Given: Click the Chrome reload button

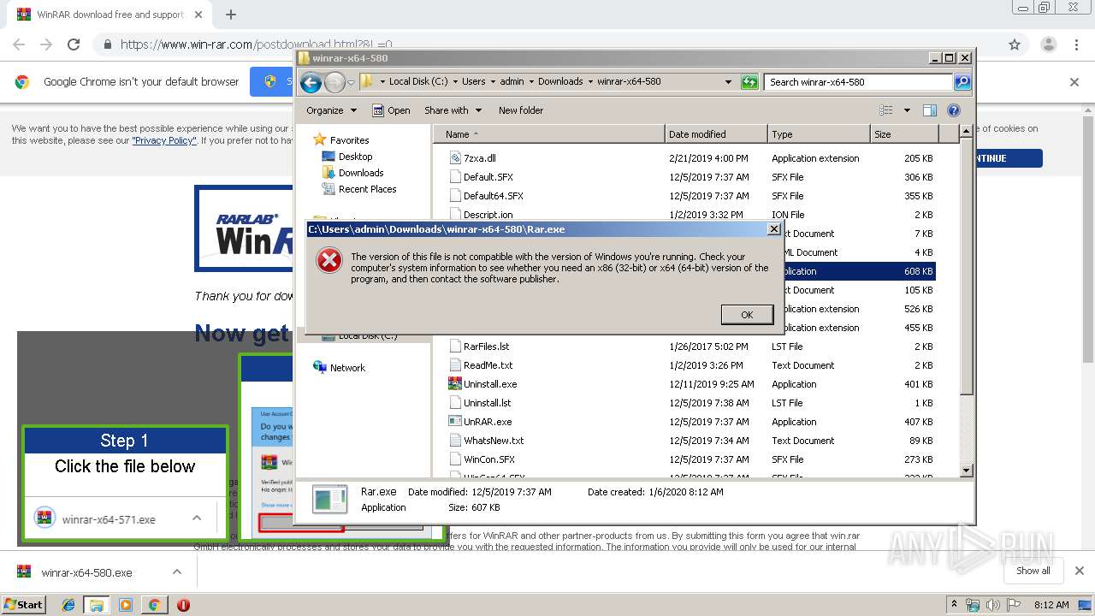Looking at the screenshot, I should click(74, 44).
